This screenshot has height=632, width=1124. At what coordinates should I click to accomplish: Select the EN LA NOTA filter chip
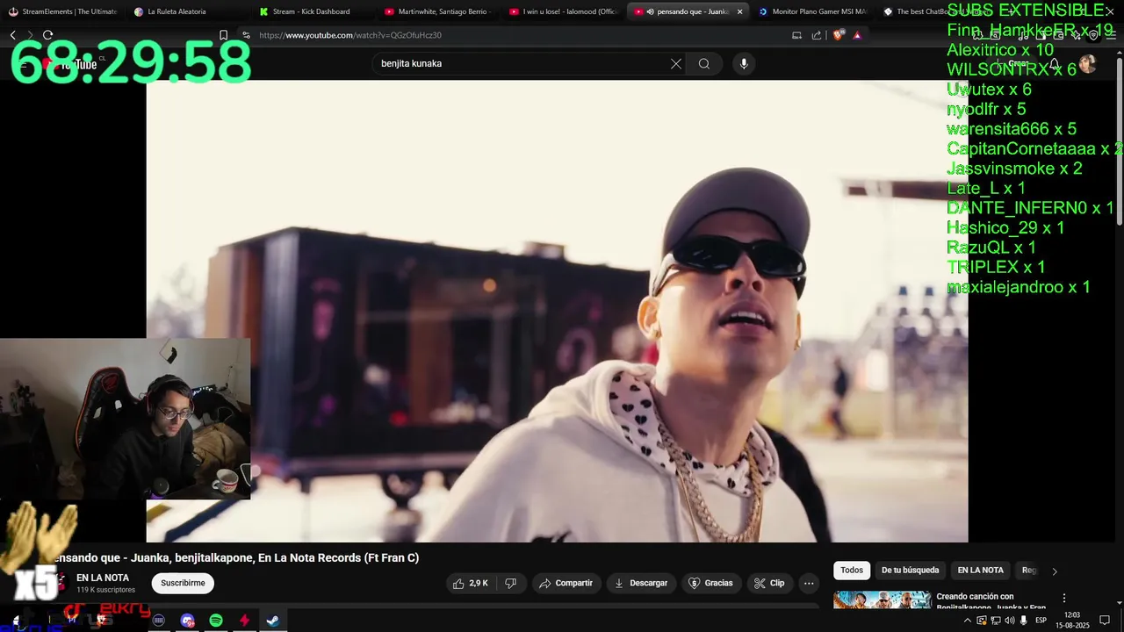[x=980, y=571]
